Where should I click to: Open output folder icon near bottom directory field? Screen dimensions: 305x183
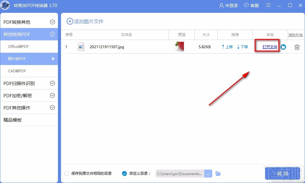218,173
